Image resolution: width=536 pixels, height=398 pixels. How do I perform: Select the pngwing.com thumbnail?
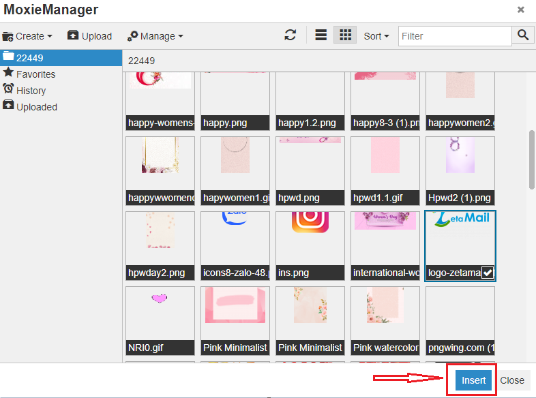point(460,321)
